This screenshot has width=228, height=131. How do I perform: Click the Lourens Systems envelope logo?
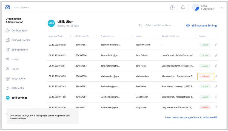[x=8, y=7]
